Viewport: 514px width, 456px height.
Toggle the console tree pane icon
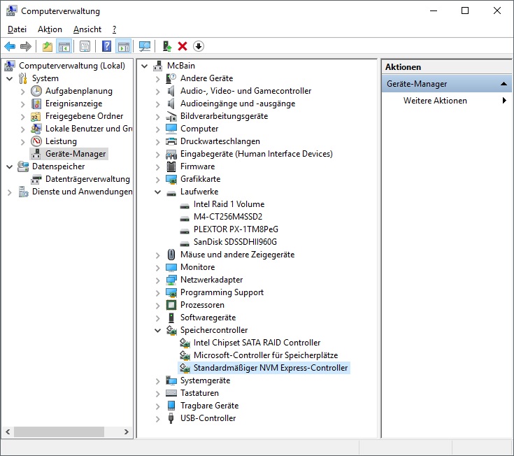[64, 47]
